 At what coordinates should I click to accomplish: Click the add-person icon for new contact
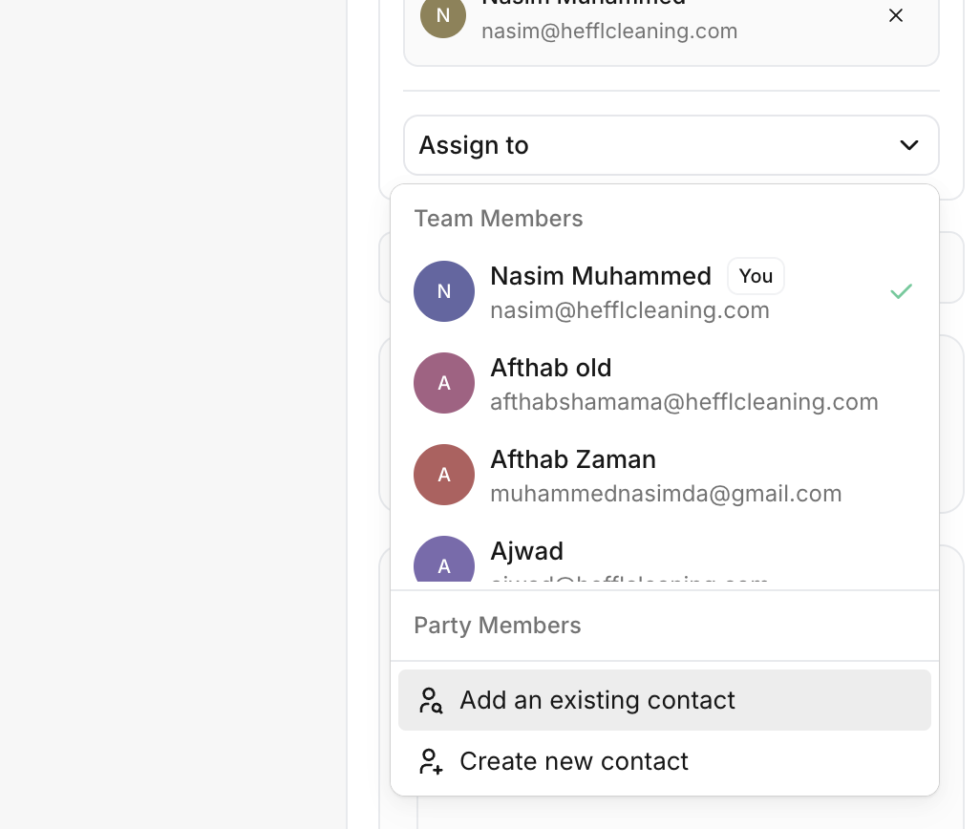point(431,761)
